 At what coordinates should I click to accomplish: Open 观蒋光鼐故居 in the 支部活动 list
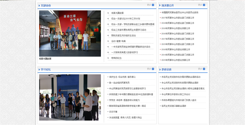coord(117,13)
